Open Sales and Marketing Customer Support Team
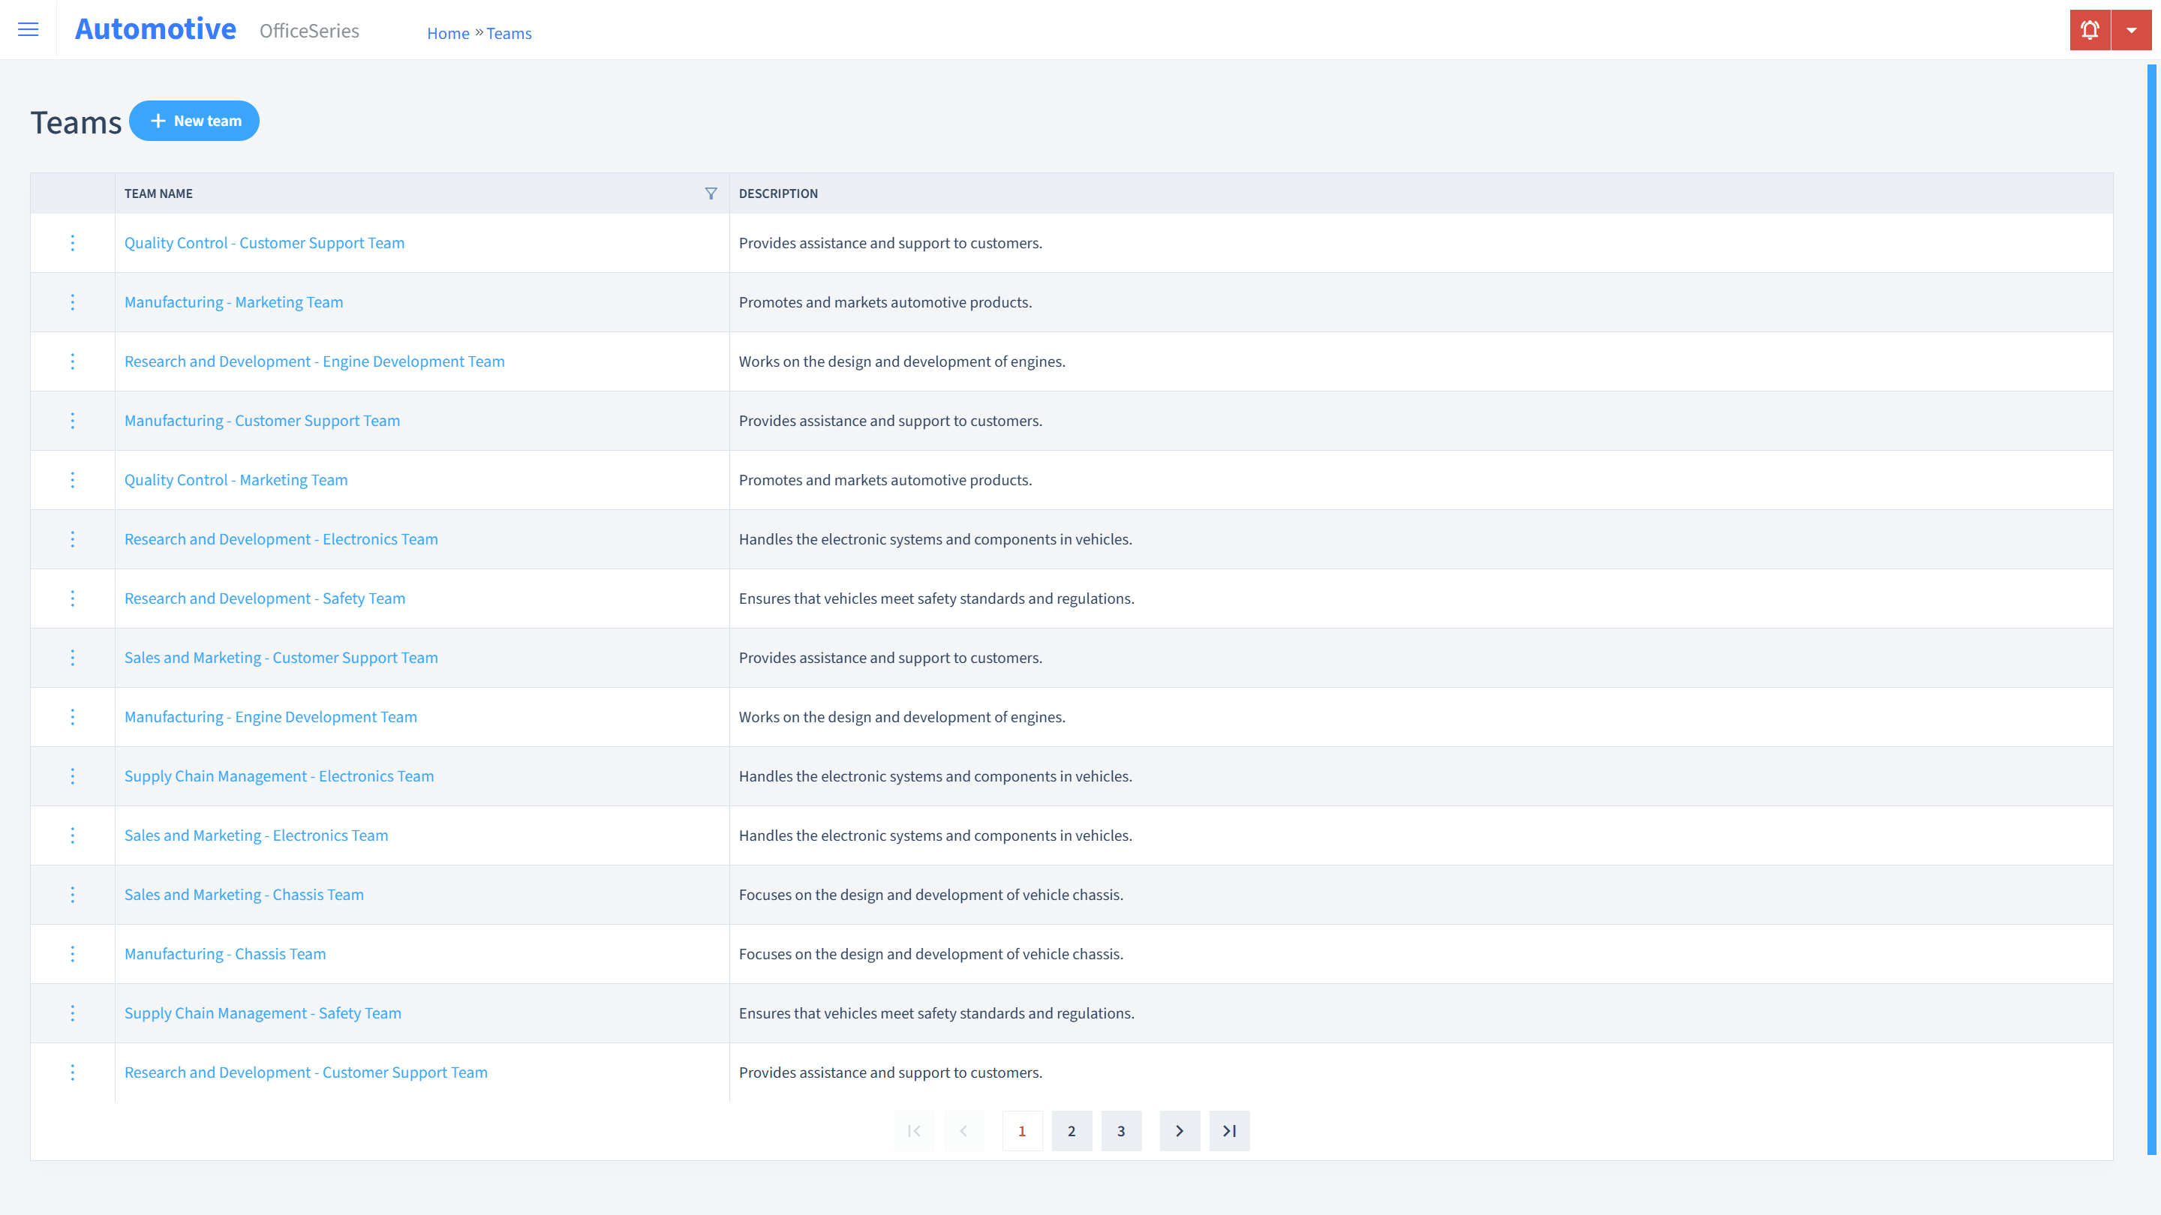This screenshot has width=2161, height=1215. pyautogui.click(x=282, y=657)
